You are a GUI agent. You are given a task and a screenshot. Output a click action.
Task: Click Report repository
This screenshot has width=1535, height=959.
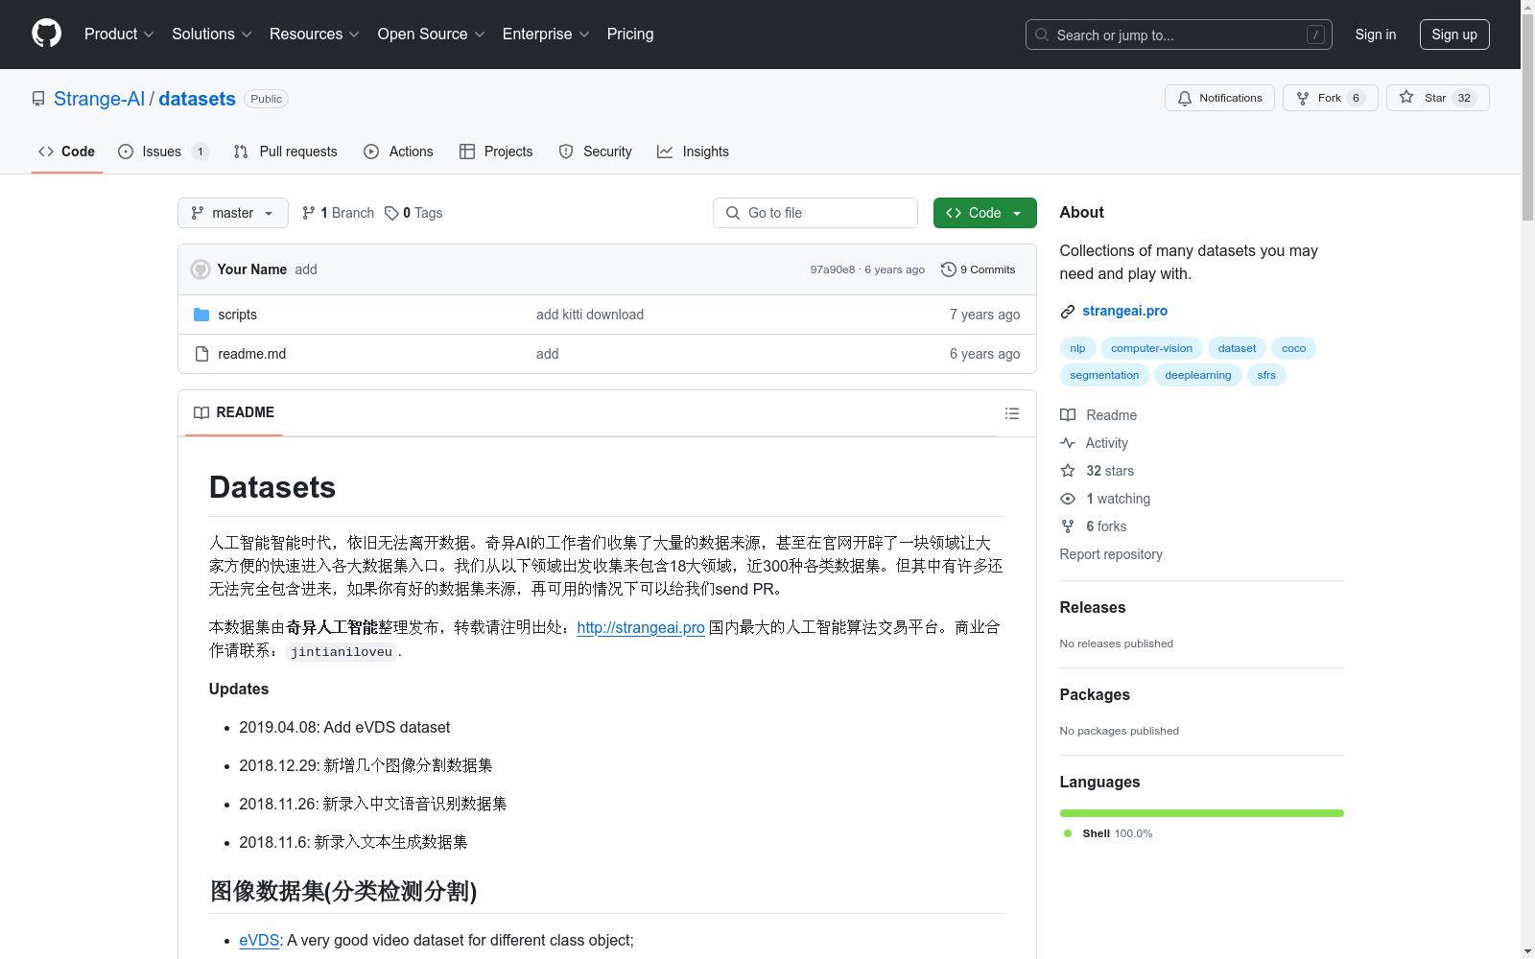point(1111,554)
